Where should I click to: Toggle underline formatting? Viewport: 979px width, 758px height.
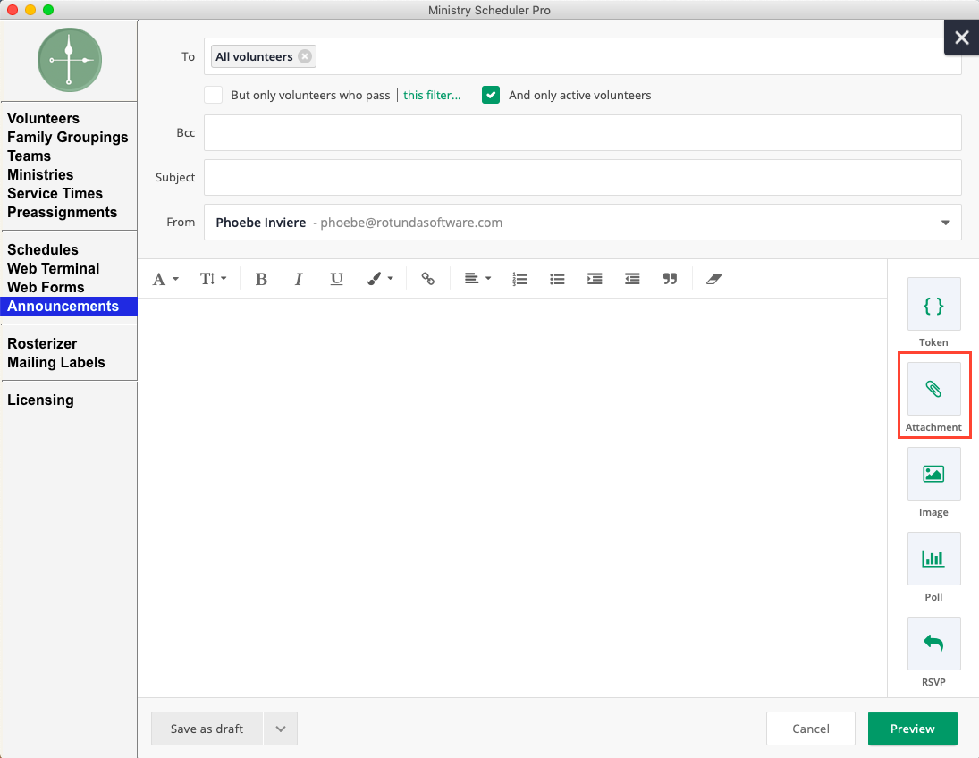(336, 279)
